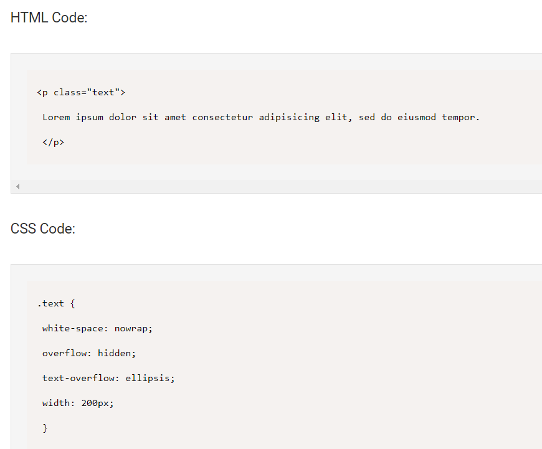Click the Lorem ipsum dolor sentence line
This screenshot has width=542, height=449.
[x=261, y=118]
